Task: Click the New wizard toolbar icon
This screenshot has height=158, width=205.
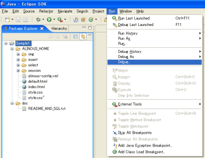Action: [7, 20]
